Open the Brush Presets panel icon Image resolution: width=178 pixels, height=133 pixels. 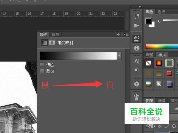(136, 97)
